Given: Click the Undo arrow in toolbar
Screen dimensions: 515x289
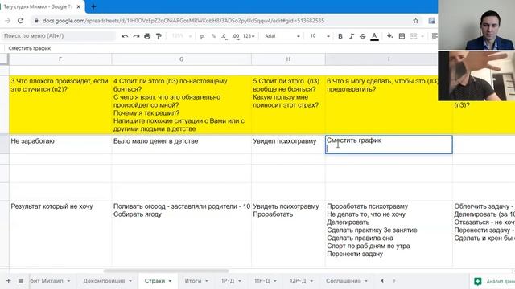Looking at the screenshot, I should click(125, 36).
